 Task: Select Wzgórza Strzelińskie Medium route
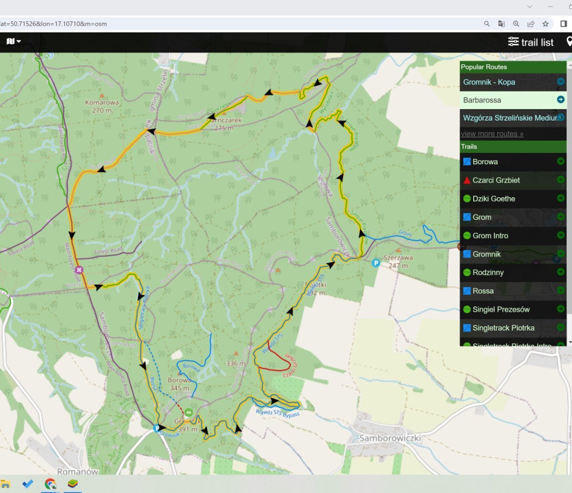[x=510, y=118]
